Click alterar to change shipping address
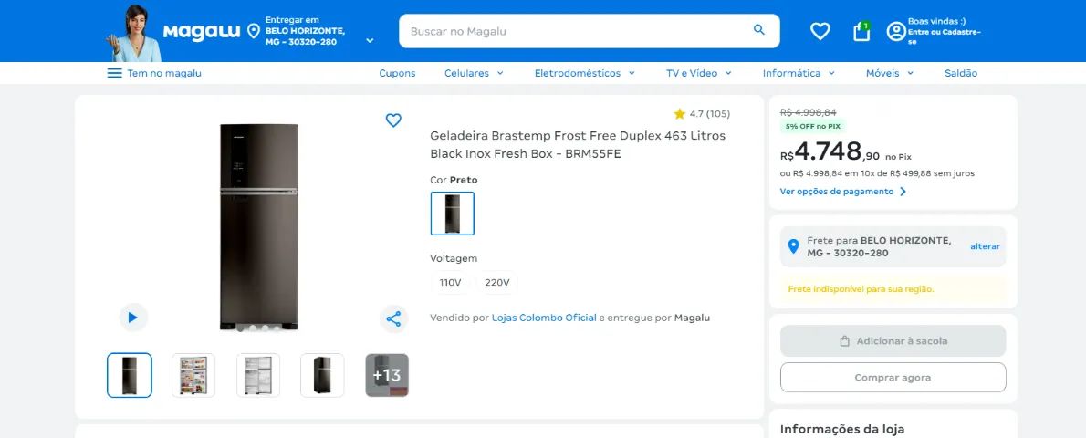The width and height of the screenshot is (1086, 438). (x=985, y=246)
